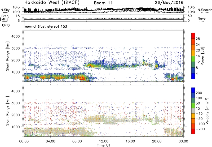
Task: Click 'normal (fast stereo) 153' text
Action: pyautogui.click(x=46, y=27)
